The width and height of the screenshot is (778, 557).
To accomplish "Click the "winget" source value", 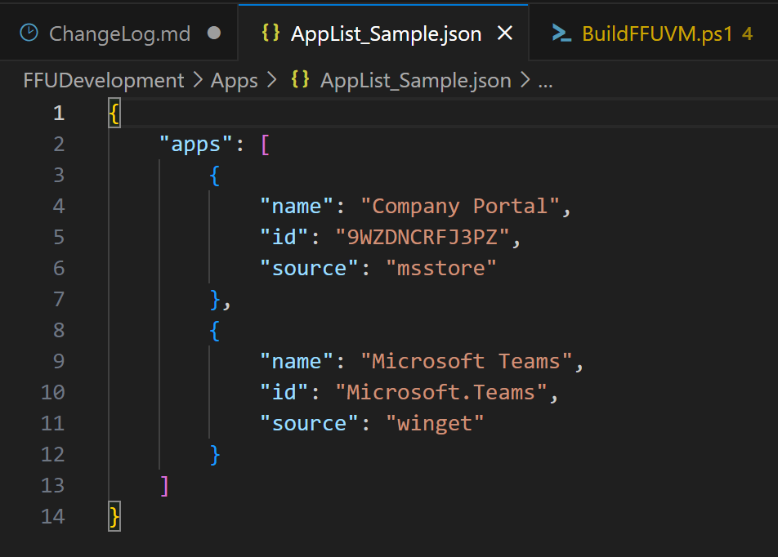I will coord(435,424).
